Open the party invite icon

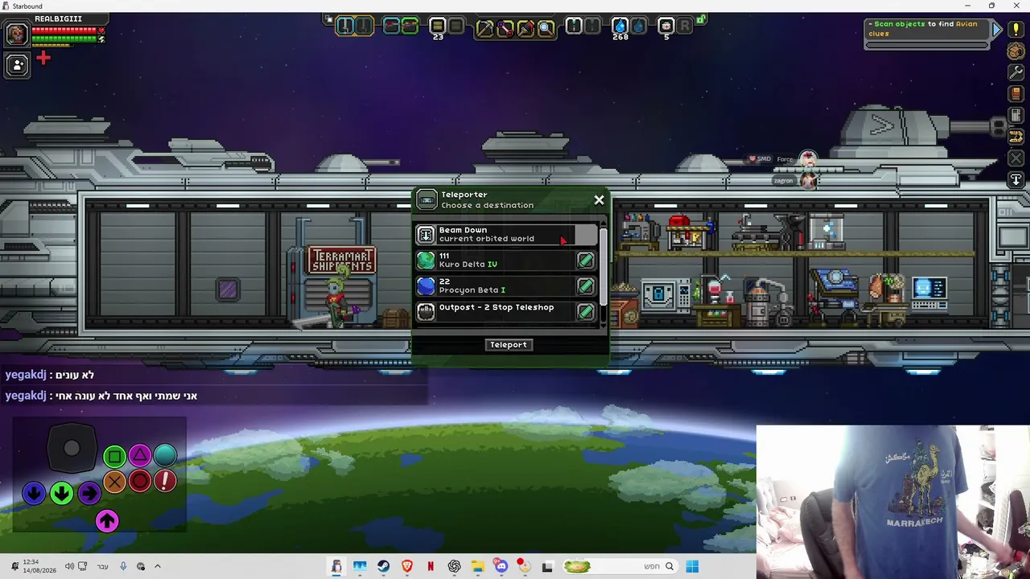[x=17, y=65]
